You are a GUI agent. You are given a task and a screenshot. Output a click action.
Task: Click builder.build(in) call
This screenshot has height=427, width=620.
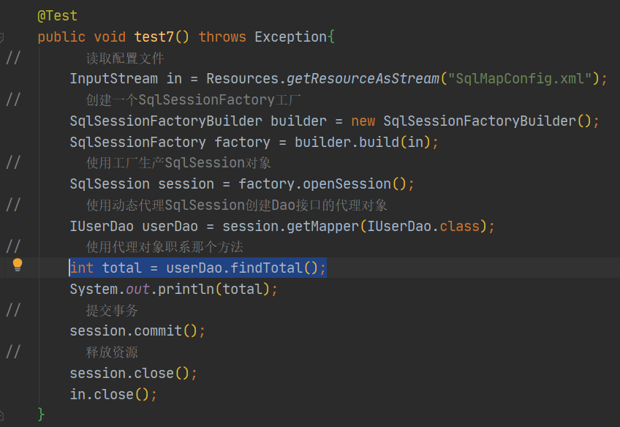[x=363, y=142]
